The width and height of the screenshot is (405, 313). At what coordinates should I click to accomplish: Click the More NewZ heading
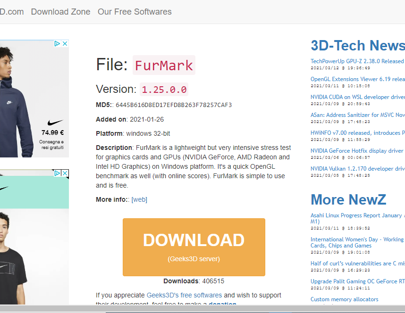(348, 199)
